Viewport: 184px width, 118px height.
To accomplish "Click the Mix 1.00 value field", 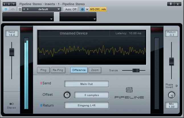I will click(171, 105).
